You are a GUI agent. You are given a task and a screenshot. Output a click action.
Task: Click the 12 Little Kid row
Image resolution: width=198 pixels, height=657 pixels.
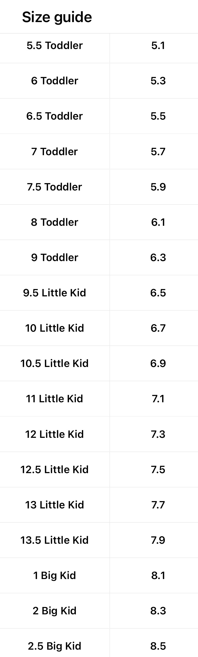[55, 434]
